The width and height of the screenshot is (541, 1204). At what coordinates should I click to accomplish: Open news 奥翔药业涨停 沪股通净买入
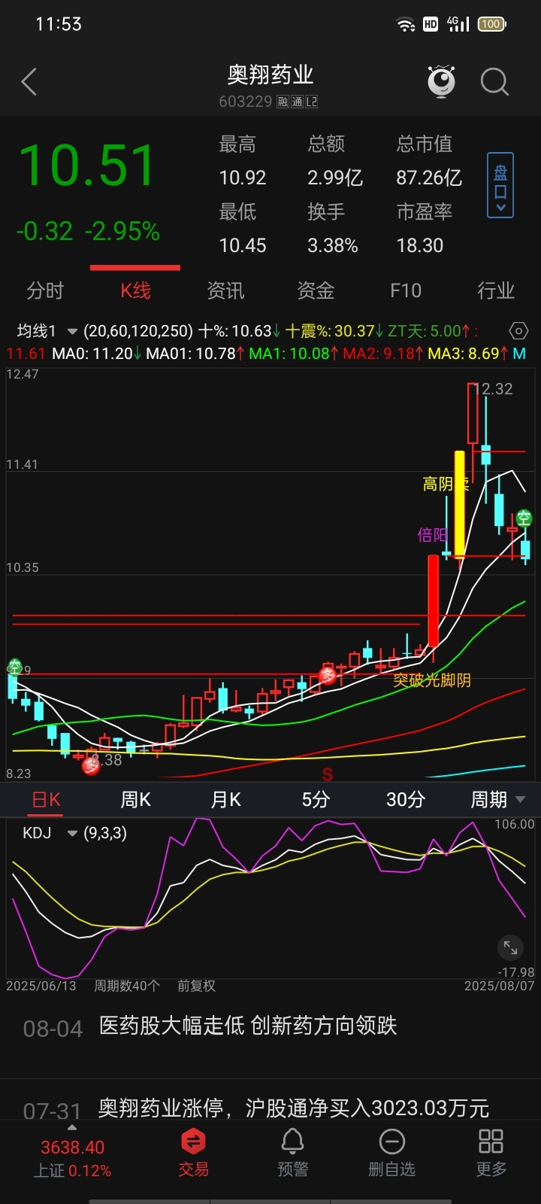pos(294,1108)
